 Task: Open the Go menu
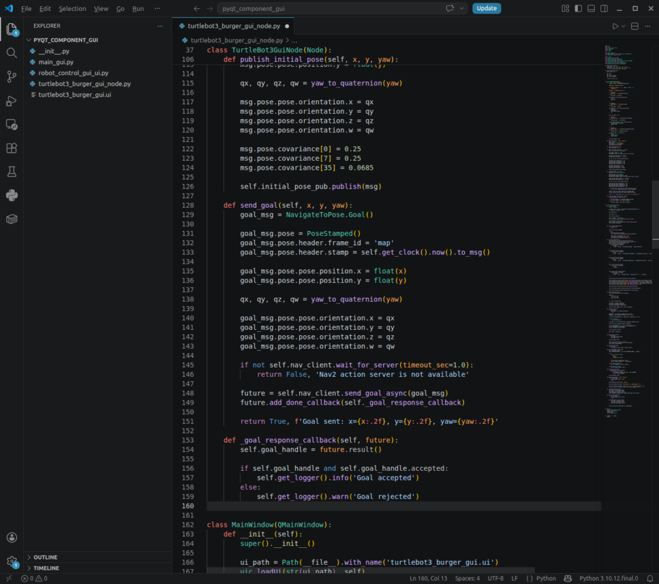click(120, 8)
